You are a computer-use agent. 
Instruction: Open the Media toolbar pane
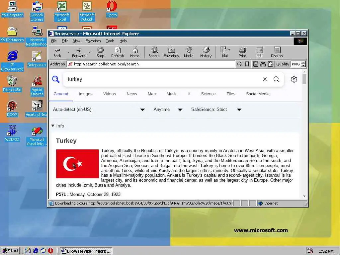pyautogui.click(x=189, y=52)
